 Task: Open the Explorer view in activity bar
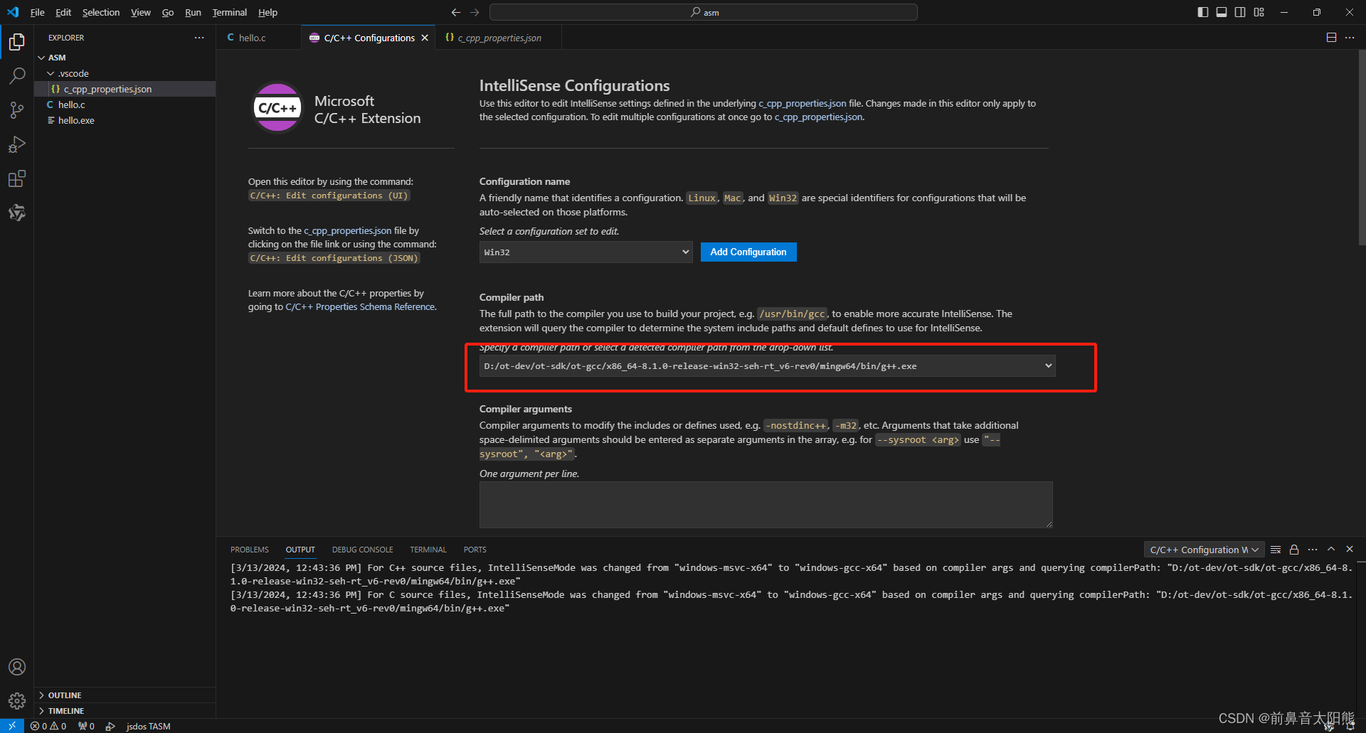click(17, 42)
